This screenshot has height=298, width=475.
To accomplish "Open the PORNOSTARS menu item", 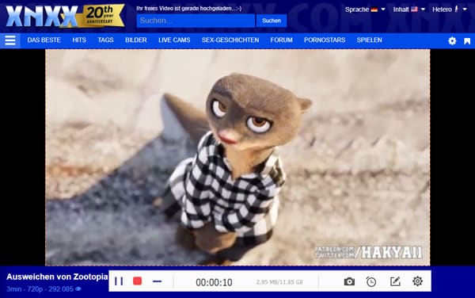I will 325,40.
